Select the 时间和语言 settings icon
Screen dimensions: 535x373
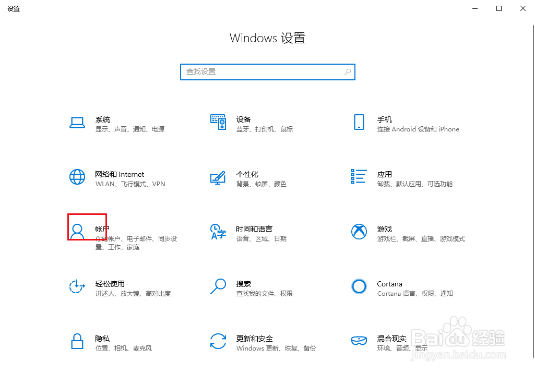tap(218, 233)
